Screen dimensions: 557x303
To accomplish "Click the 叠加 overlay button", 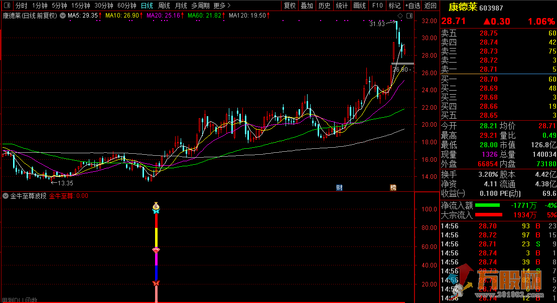I will (307, 6).
